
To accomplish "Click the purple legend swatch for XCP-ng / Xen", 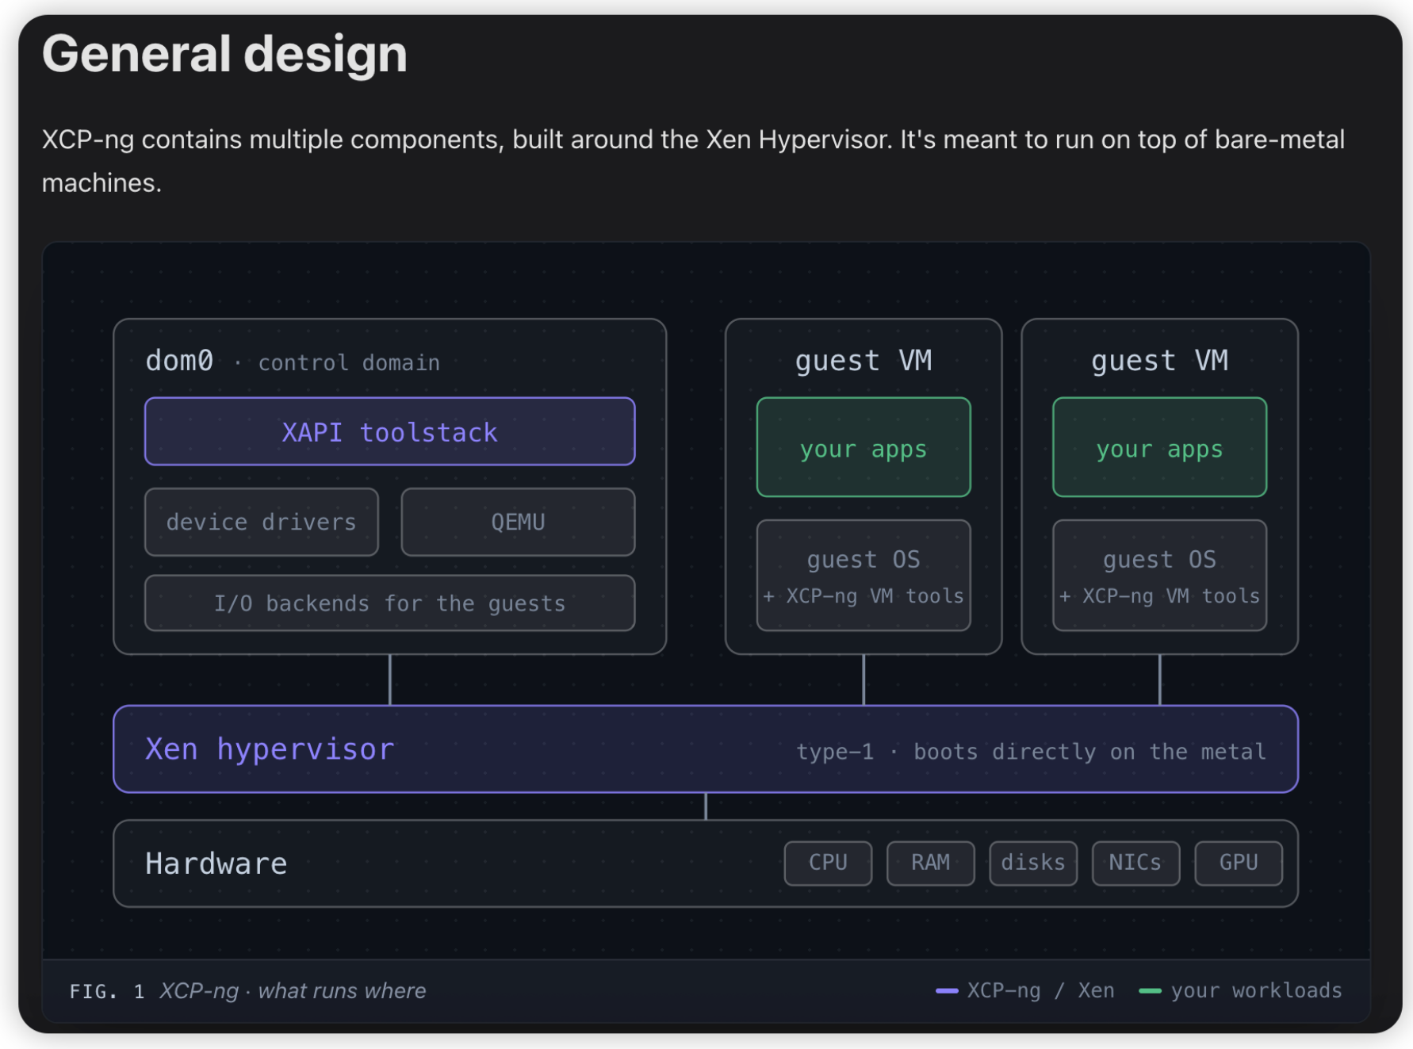I will [x=947, y=991].
